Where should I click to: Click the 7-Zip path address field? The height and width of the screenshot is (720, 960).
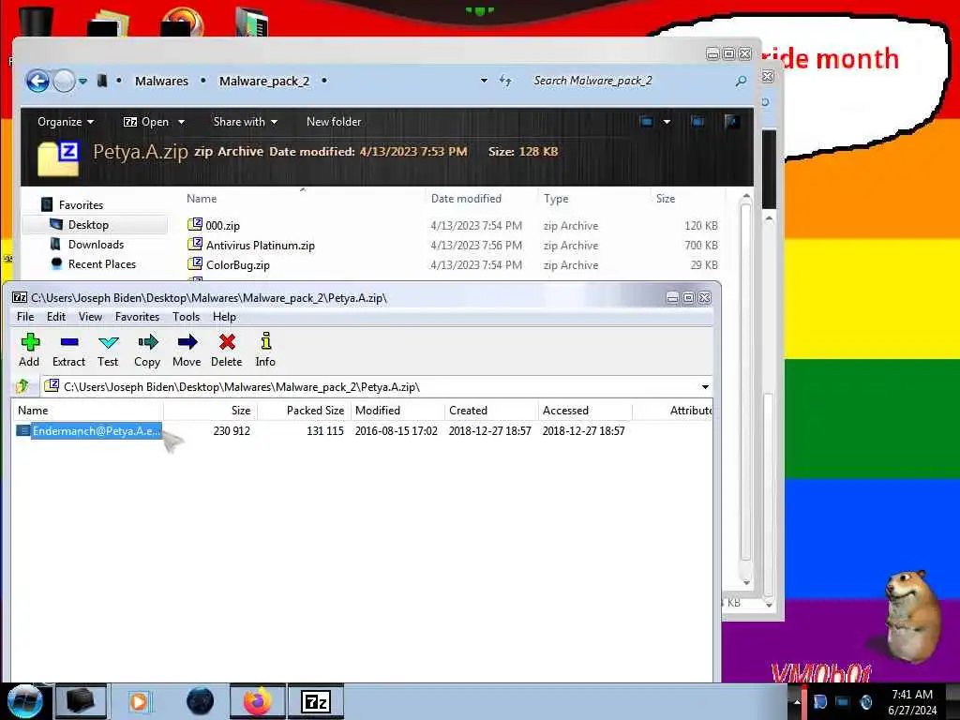coord(376,387)
